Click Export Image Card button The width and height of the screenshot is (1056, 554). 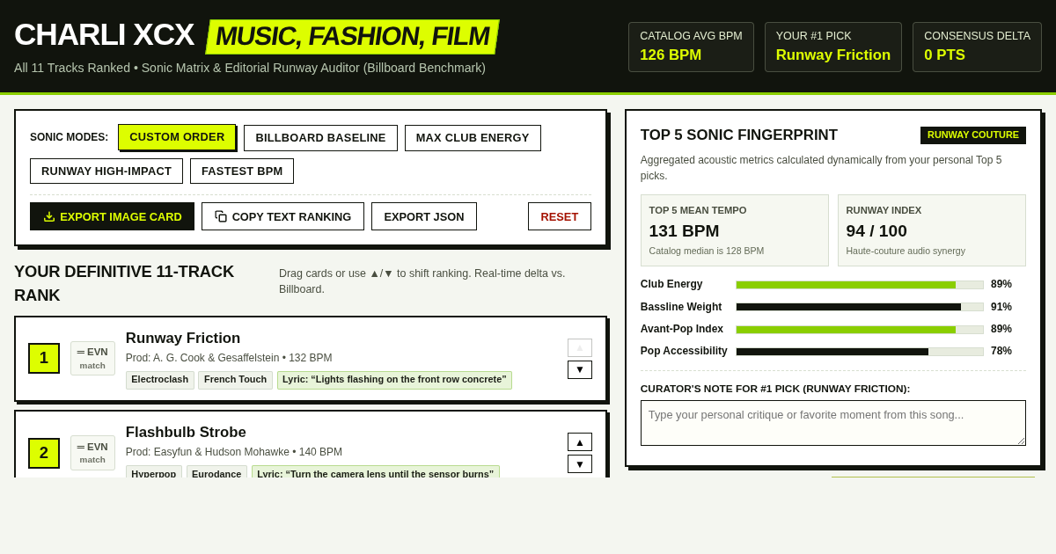112,216
